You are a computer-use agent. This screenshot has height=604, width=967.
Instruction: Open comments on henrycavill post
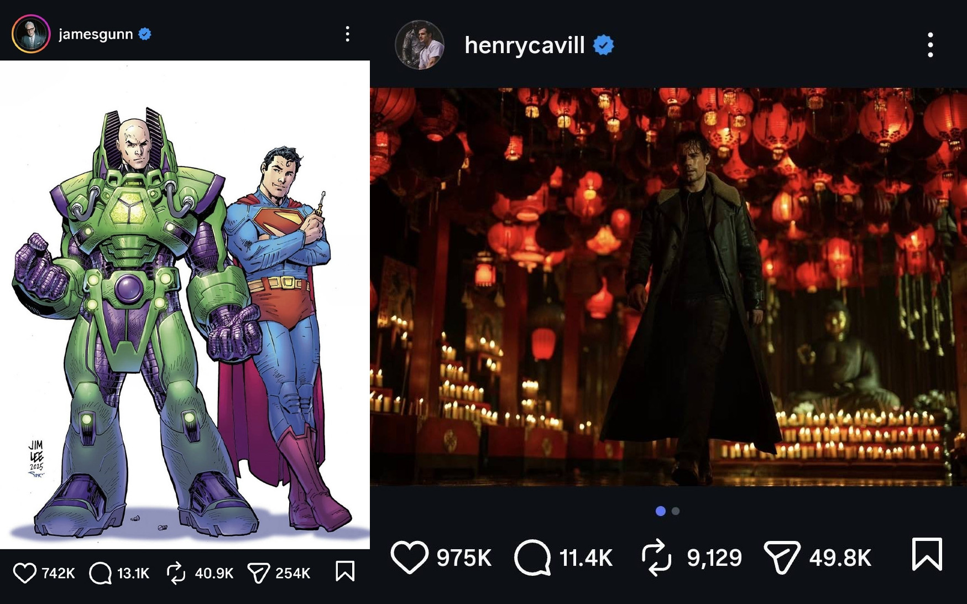tap(532, 557)
